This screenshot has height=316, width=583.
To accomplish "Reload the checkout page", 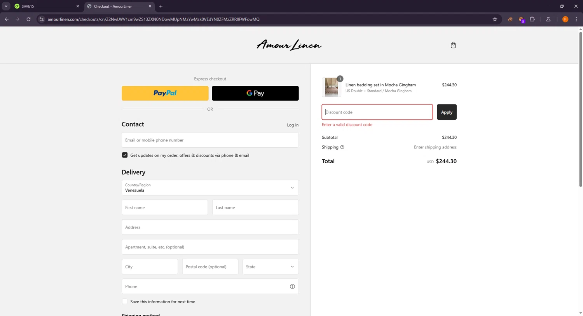I will coord(28,19).
